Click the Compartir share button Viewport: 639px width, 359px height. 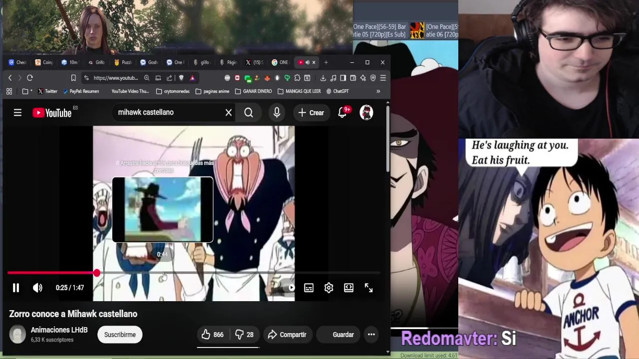(287, 335)
